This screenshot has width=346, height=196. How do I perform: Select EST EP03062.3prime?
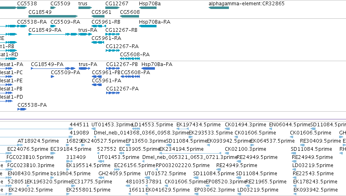coord(196,194)
